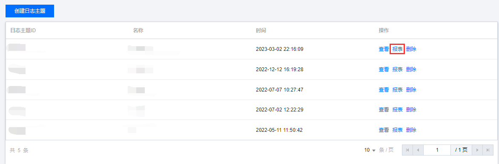Open 报表 for the 2022-12-12 log topic

[x=398, y=69]
